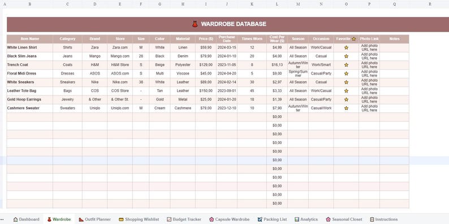Select the Leather Tote Bag item cell

click(x=30, y=91)
